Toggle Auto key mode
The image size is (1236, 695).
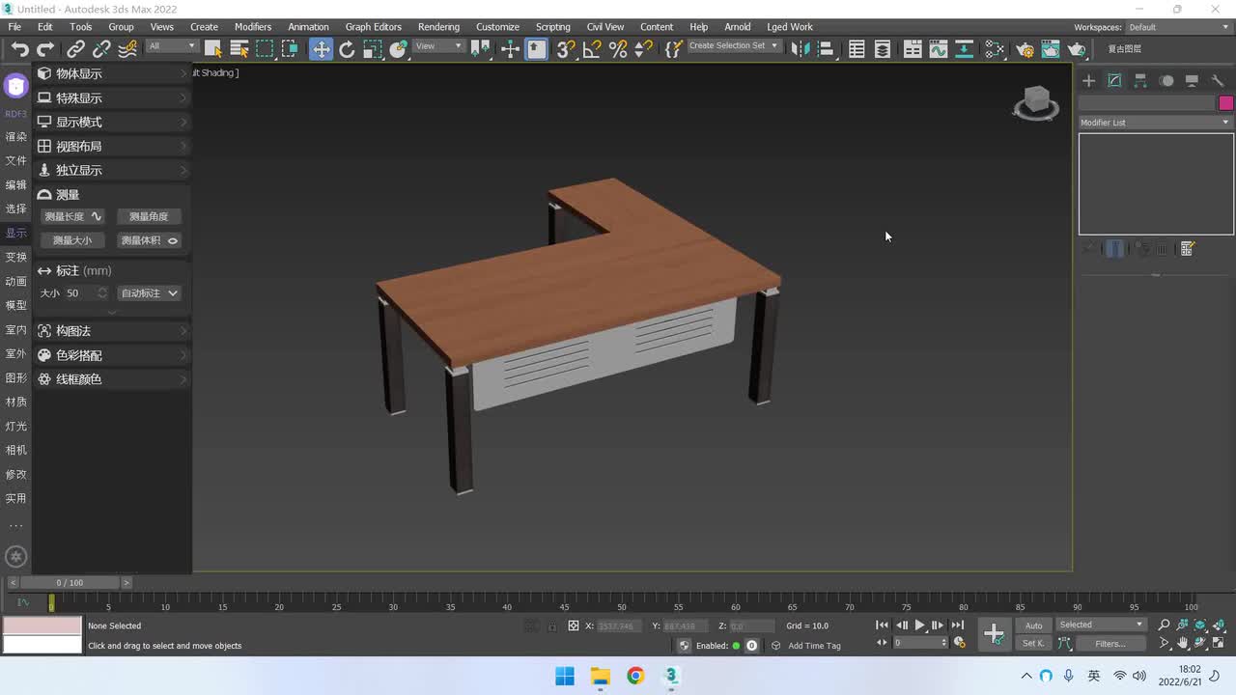[1033, 625]
